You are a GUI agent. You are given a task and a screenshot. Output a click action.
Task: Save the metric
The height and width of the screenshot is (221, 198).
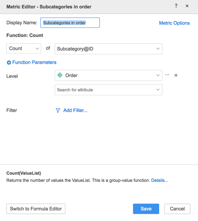(146, 209)
